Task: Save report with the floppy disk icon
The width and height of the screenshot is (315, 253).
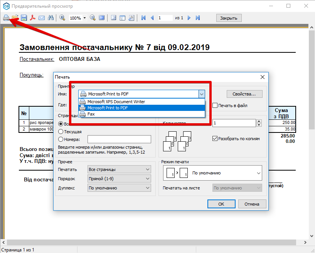Action: (x=24, y=18)
